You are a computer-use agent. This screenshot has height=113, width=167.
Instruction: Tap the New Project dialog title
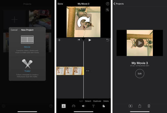click(x=27, y=30)
